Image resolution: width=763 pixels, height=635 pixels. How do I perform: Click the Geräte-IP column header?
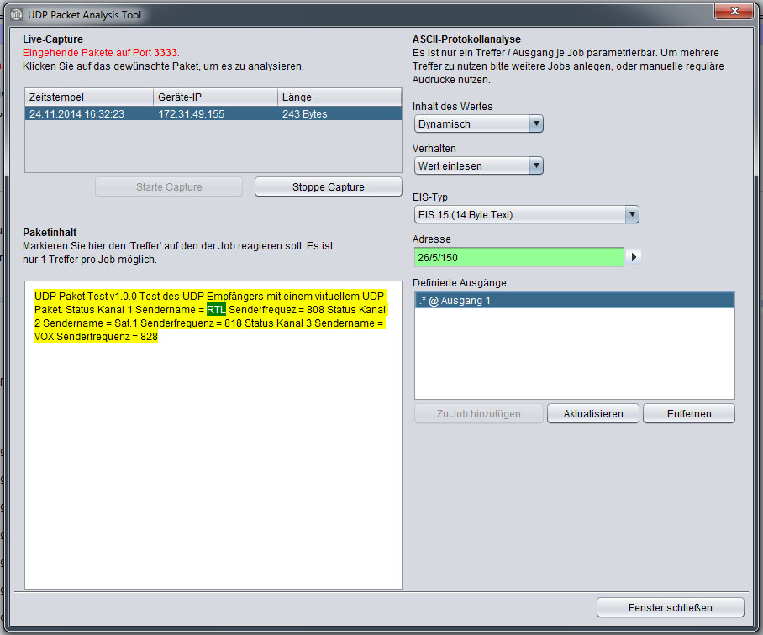coord(215,97)
